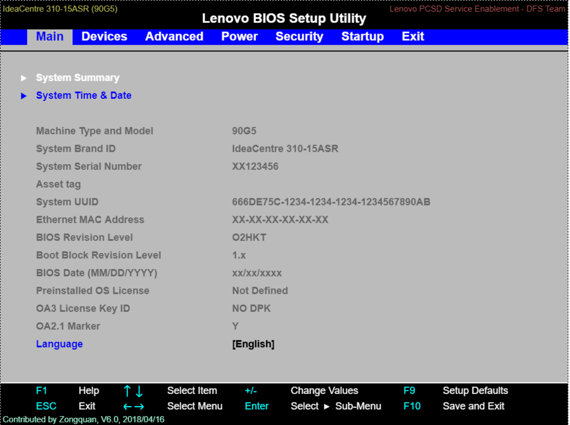Click the Save and Exit text

pos(473,406)
